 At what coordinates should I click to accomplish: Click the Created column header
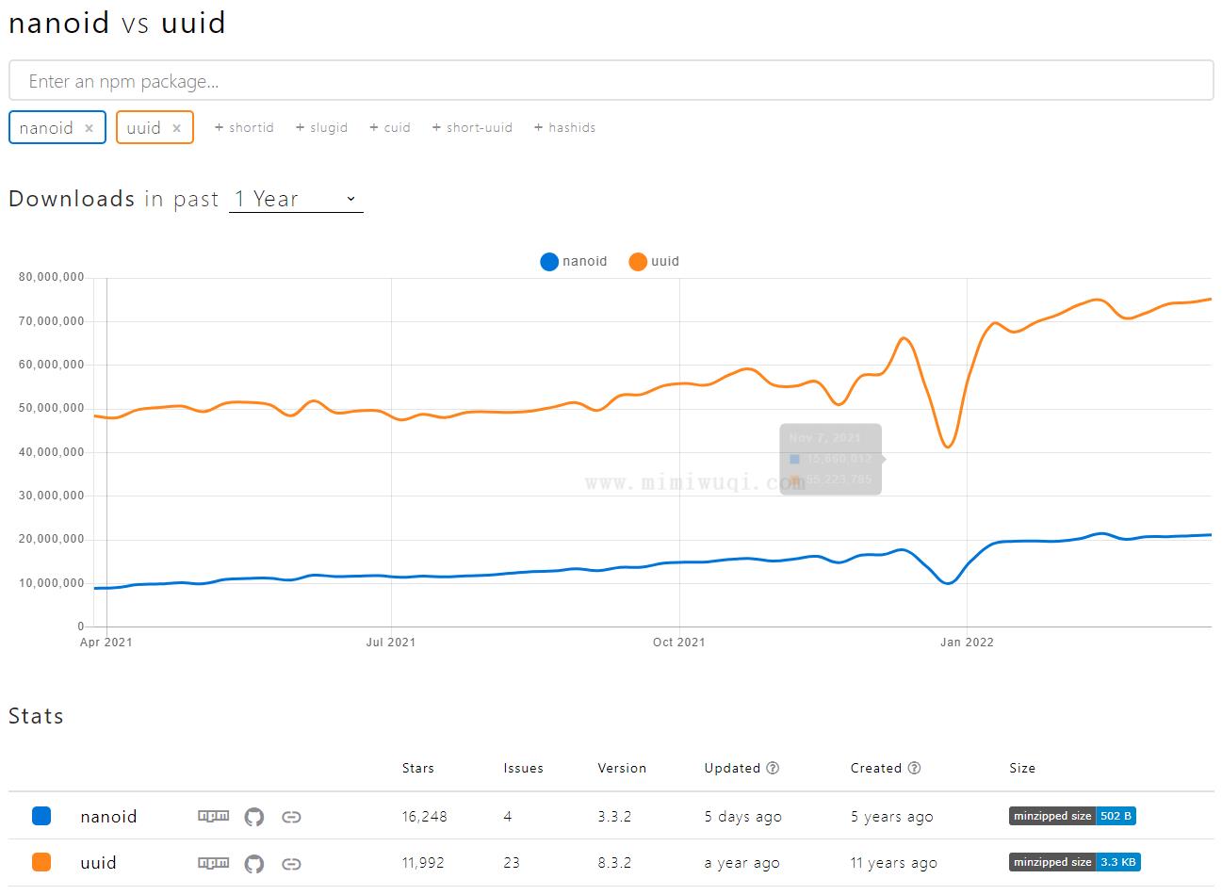coord(876,768)
